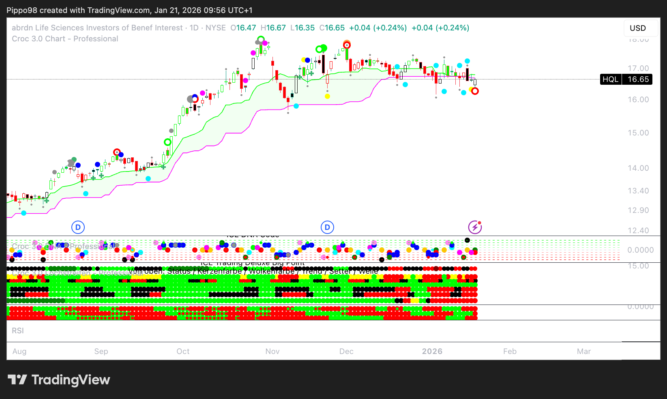This screenshot has height=399, width=667.
Task: Click the purple earnings lightning bolt icon
Action: 475,227
